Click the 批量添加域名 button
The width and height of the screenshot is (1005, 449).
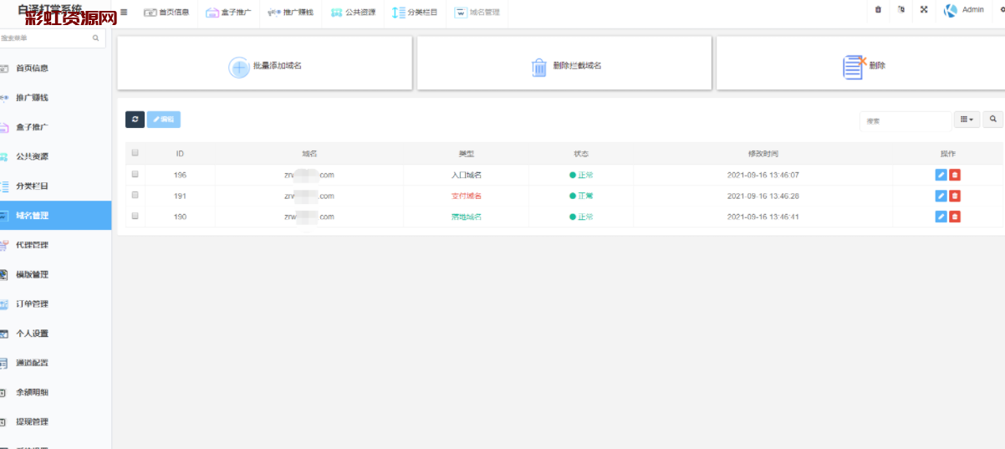tap(265, 66)
